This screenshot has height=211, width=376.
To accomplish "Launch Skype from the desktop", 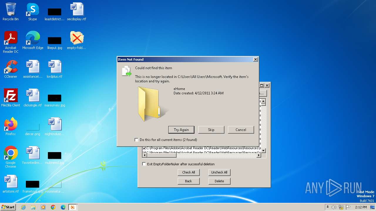I will pyautogui.click(x=33, y=12).
